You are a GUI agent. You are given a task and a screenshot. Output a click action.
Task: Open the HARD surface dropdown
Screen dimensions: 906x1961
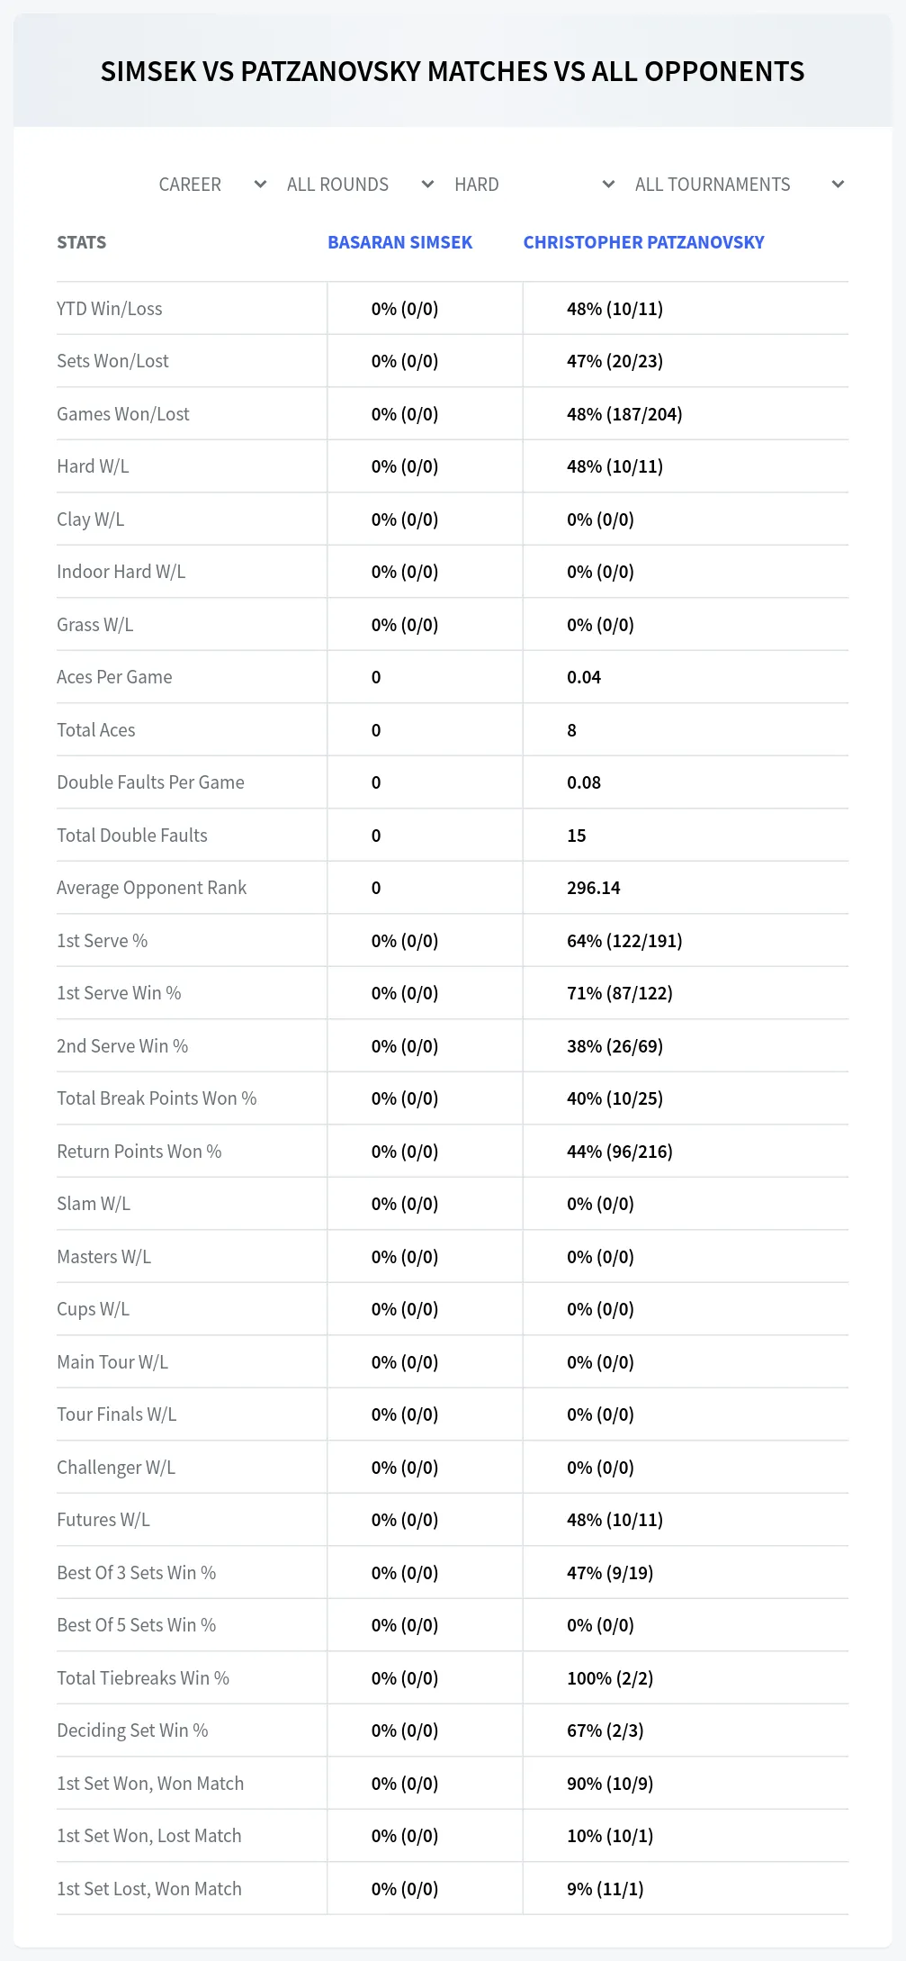tap(534, 185)
